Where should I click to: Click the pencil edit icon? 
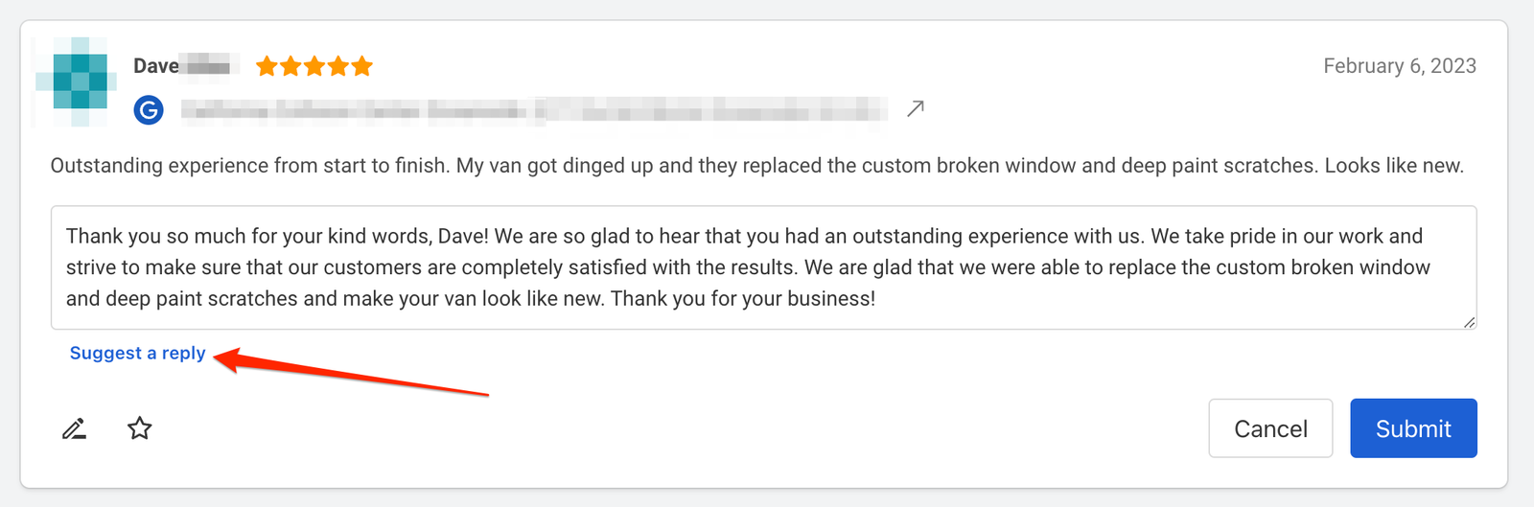point(75,428)
